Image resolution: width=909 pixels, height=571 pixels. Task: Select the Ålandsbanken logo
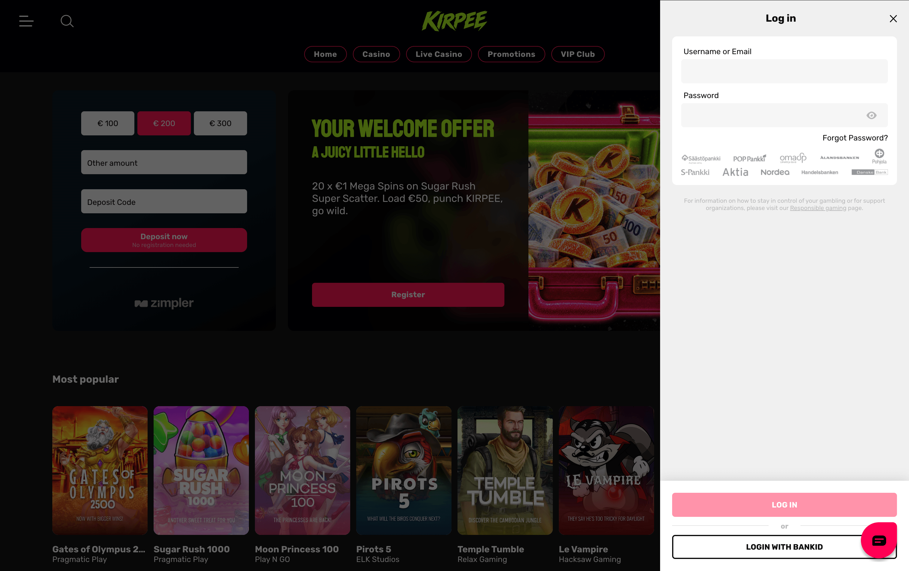(x=840, y=157)
